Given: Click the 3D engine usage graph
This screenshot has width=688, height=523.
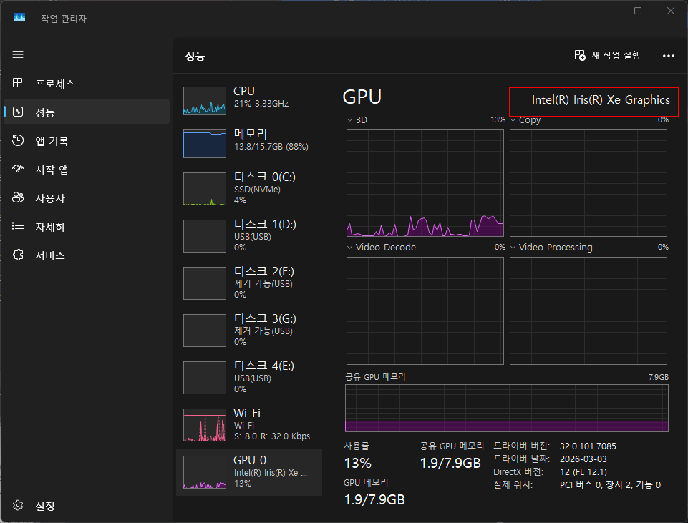Looking at the screenshot, I should (x=425, y=183).
